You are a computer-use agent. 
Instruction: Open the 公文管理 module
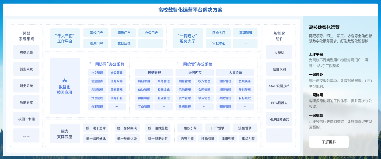click(97, 73)
